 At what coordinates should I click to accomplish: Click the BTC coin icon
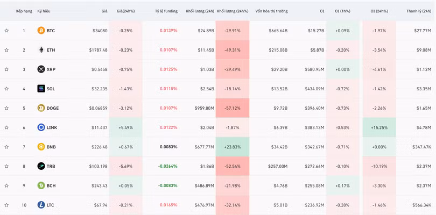click(x=41, y=31)
